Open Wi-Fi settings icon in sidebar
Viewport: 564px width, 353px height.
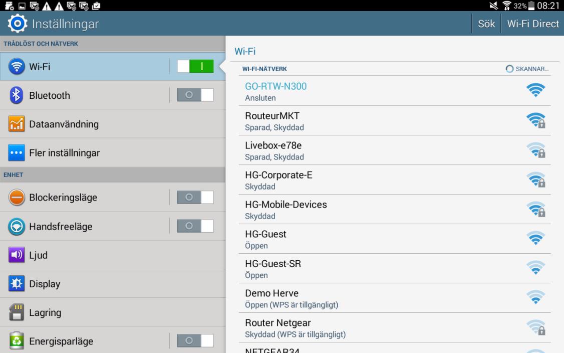click(x=17, y=67)
